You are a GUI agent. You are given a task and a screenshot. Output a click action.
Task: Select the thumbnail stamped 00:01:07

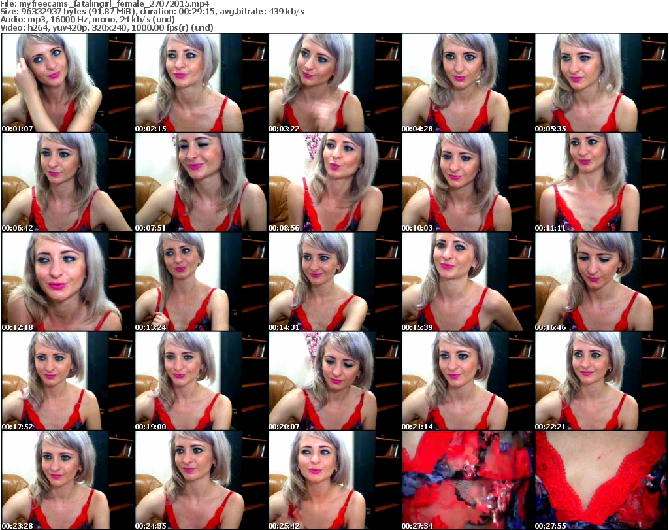(68, 83)
